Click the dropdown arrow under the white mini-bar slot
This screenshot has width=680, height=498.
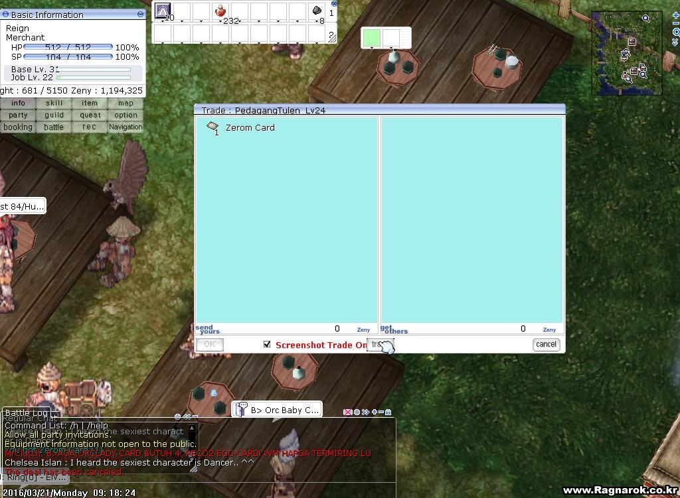tap(390, 47)
